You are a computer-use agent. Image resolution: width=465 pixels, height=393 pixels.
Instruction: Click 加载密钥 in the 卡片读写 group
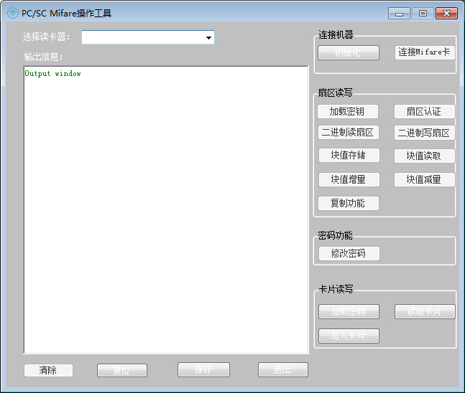click(x=349, y=312)
